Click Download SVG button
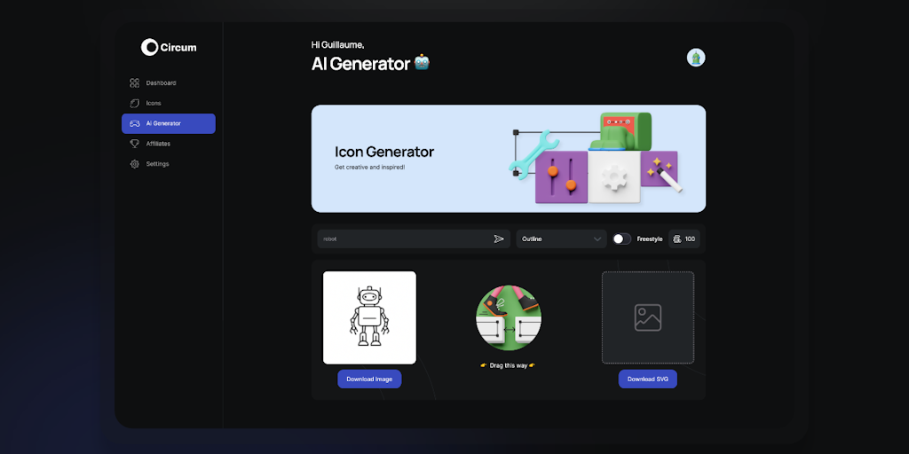Screen dimensions: 909x454 (x=647, y=380)
